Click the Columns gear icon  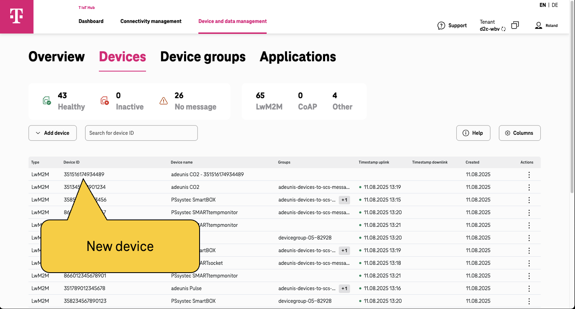(508, 133)
